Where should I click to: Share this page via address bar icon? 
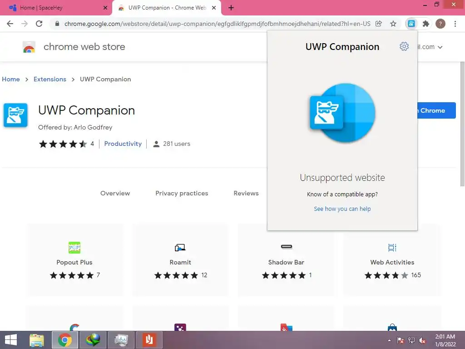point(379,24)
